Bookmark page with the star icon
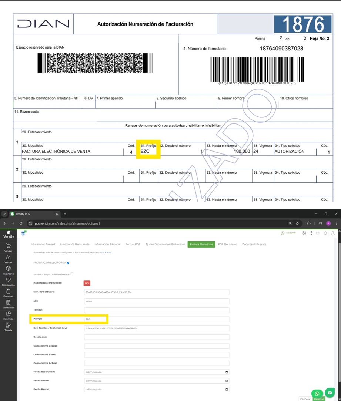The image size is (341, 401). (x=297, y=223)
